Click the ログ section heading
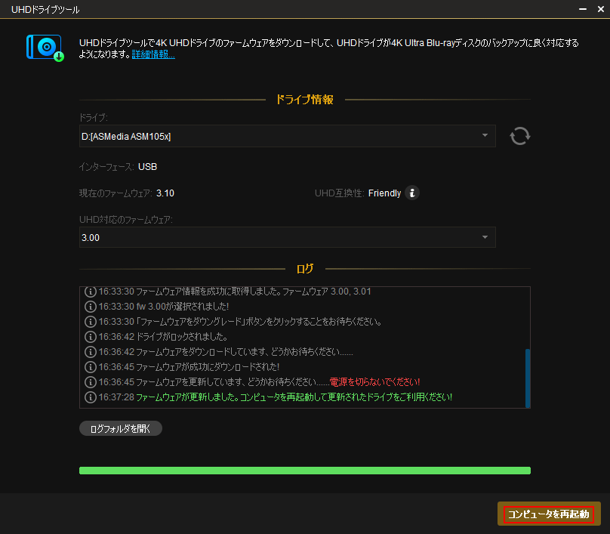Image resolution: width=610 pixels, height=534 pixels. click(x=304, y=269)
